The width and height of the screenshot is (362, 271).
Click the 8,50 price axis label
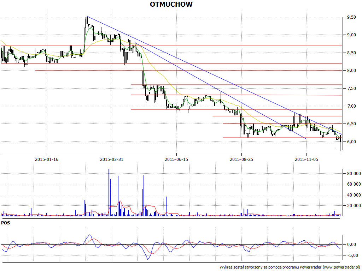point(351,53)
